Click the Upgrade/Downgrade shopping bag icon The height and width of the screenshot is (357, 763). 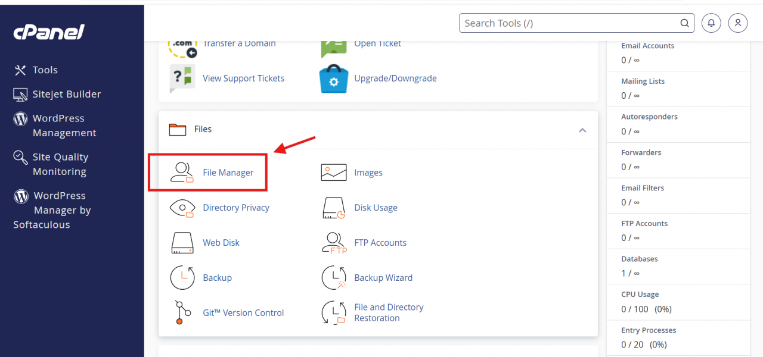(x=333, y=79)
